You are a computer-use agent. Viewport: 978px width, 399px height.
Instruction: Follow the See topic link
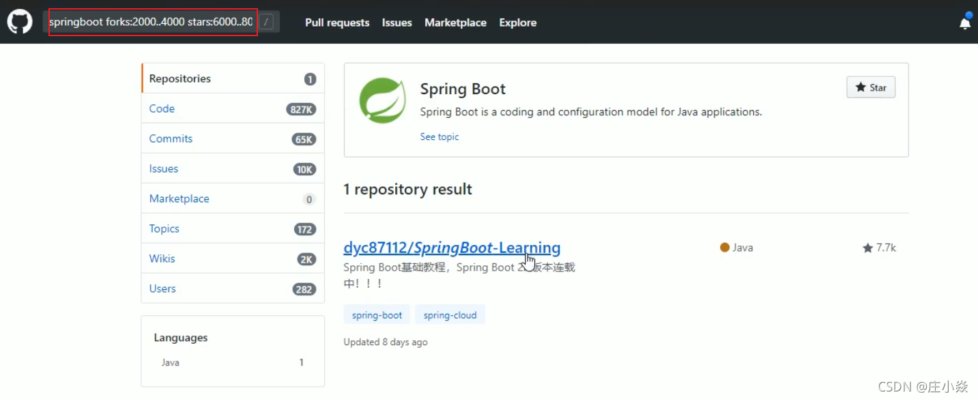coord(440,137)
